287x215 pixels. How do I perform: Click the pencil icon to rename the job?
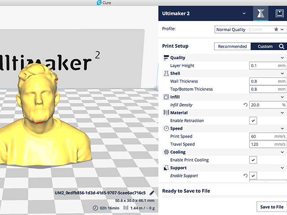[152, 193]
